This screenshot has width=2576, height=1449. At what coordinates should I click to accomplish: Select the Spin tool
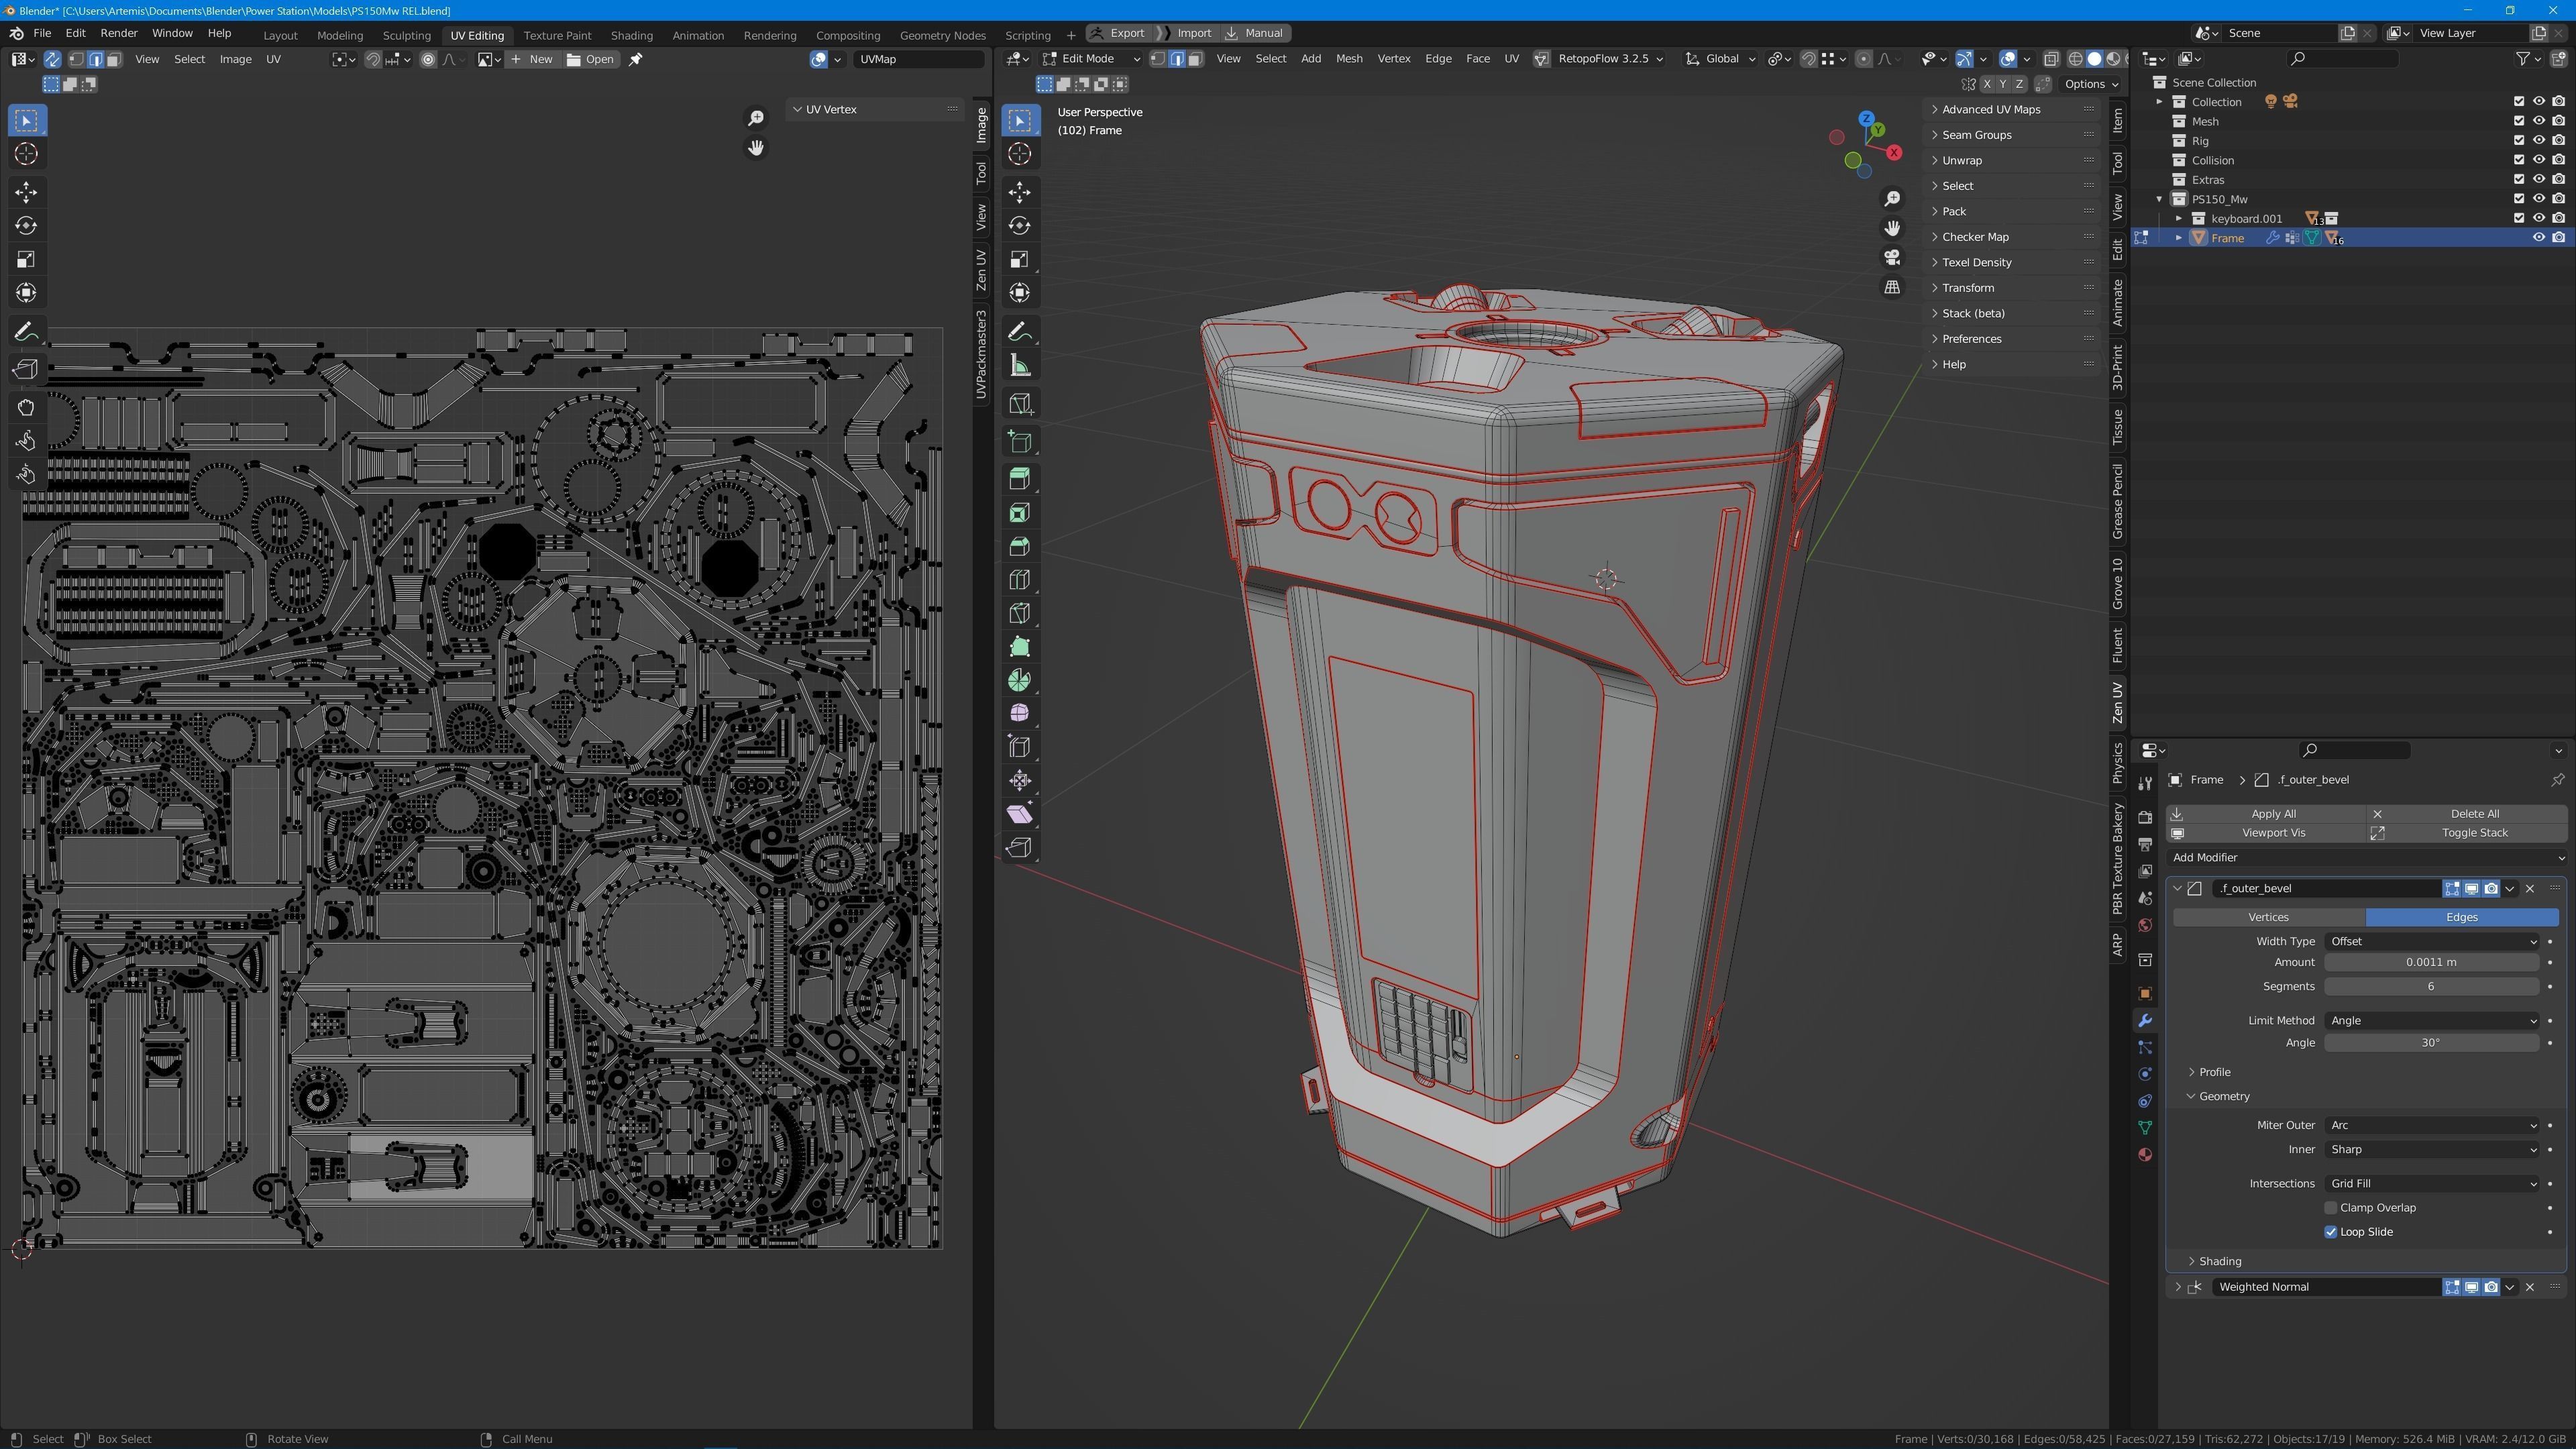1019,680
